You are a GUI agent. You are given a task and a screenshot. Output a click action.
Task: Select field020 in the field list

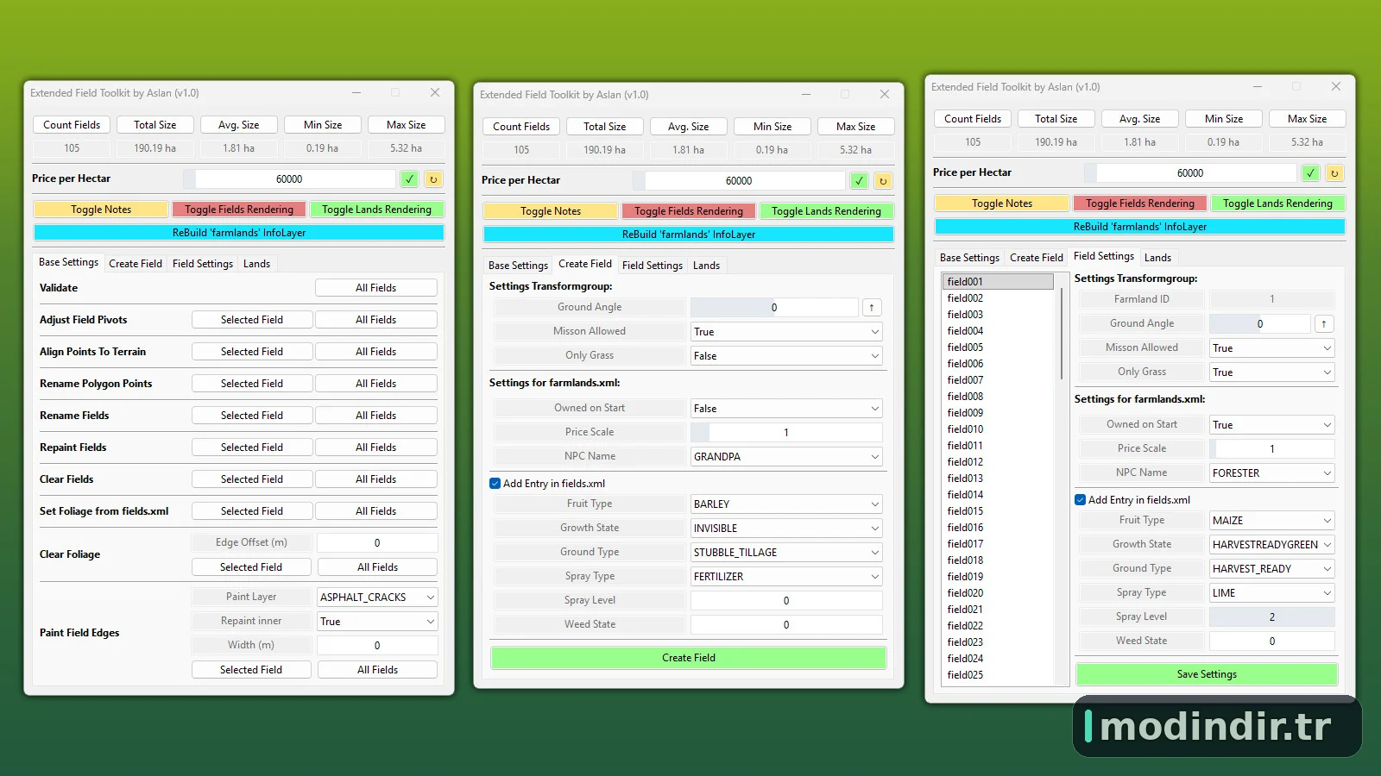pyautogui.click(x=999, y=593)
